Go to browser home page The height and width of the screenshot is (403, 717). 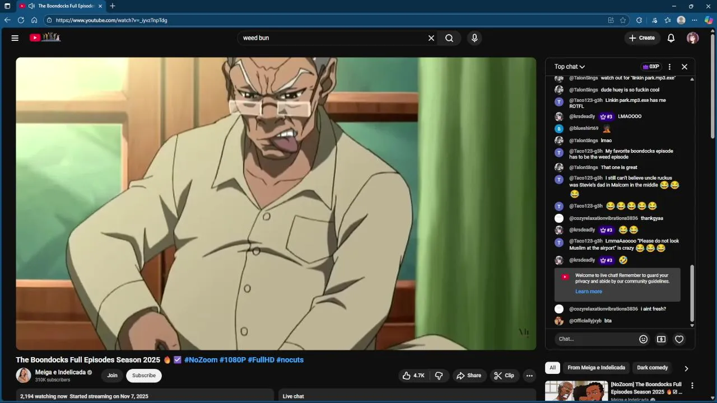pyautogui.click(x=34, y=20)
